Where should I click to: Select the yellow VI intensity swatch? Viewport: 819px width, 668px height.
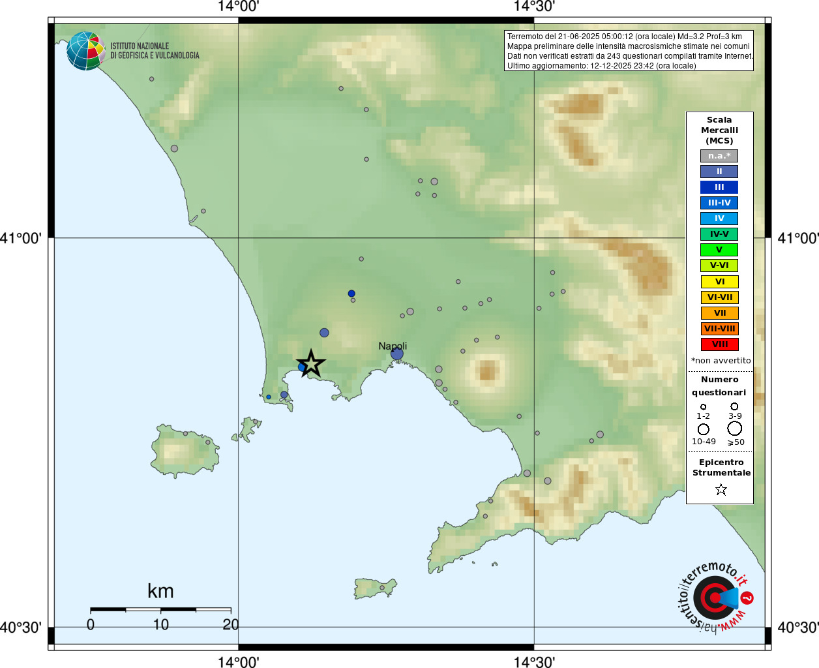pos(720,282)
